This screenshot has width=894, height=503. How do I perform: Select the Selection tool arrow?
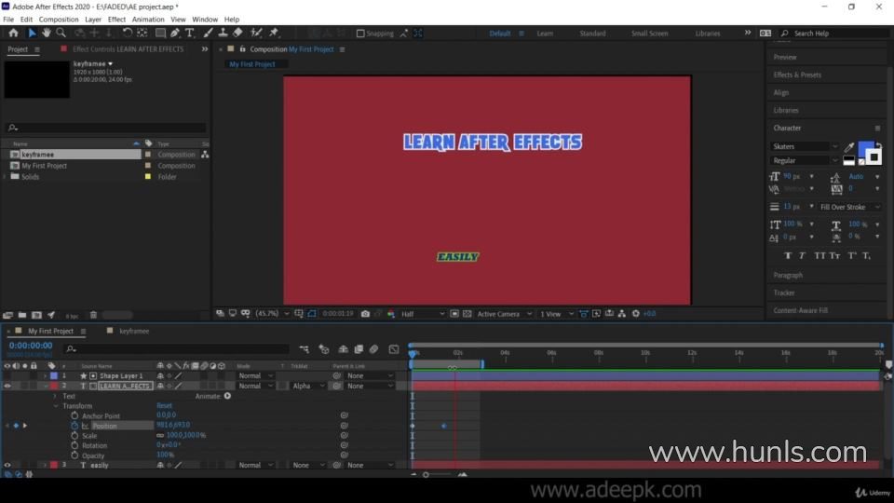coord(32,34)
